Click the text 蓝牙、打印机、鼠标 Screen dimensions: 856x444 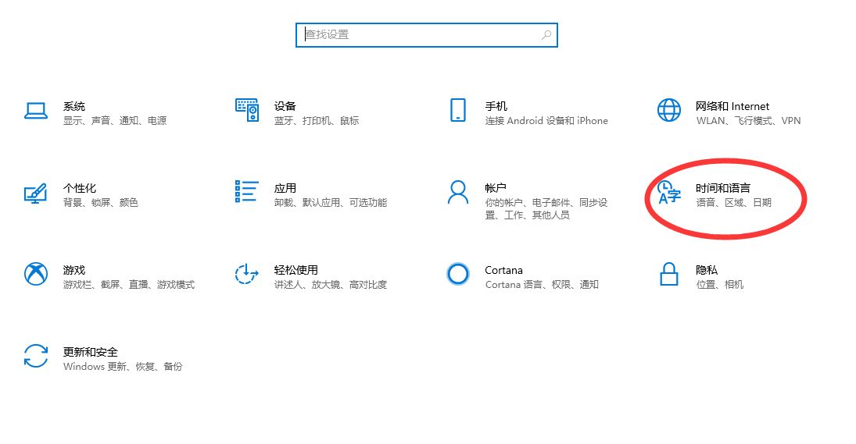(x=317, y=121)
